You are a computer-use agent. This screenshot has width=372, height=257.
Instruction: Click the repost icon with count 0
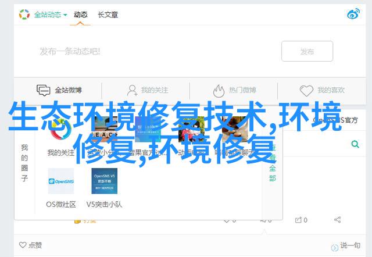[301, 220]
